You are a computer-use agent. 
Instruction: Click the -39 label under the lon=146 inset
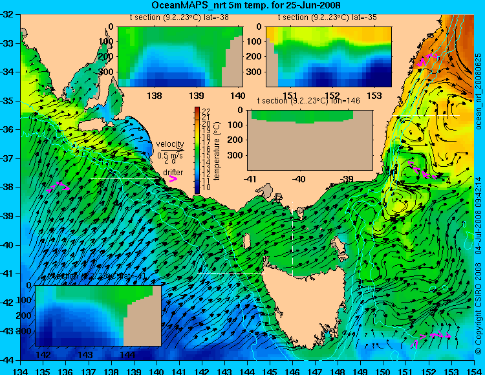348,178
